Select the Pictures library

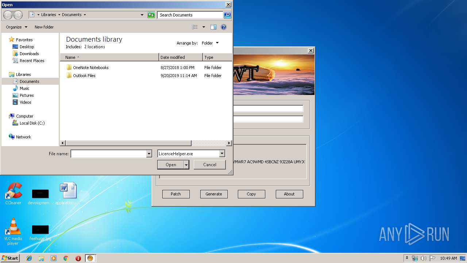pyautogui.click(x=27, y=95)
